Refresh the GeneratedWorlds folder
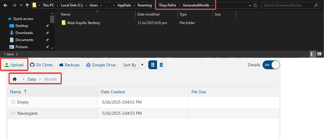 point(255,6)
